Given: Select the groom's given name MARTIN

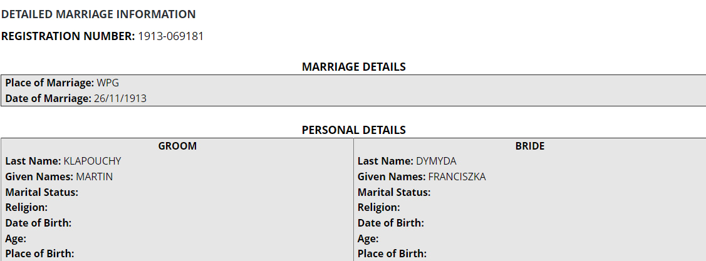Looking at the screenshot, I should 94,177.
